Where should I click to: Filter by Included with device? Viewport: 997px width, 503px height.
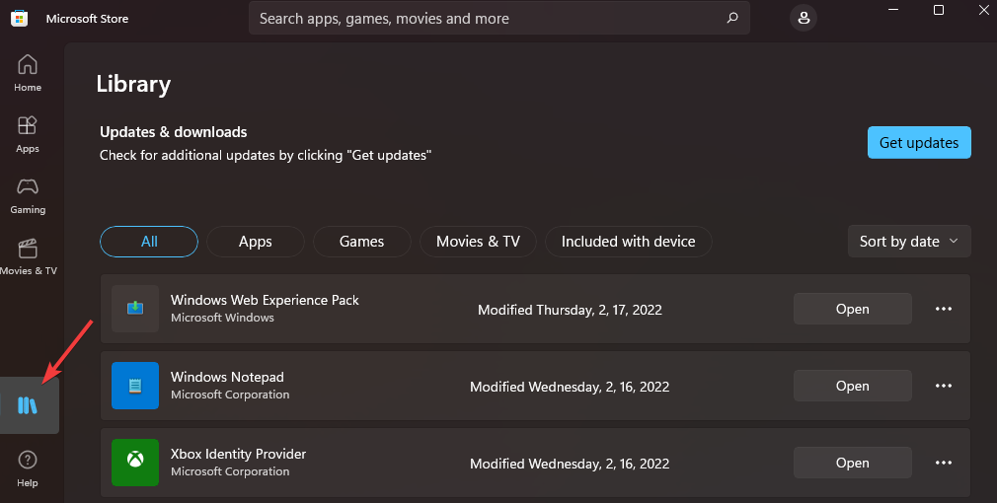click(x=628, y=242)
